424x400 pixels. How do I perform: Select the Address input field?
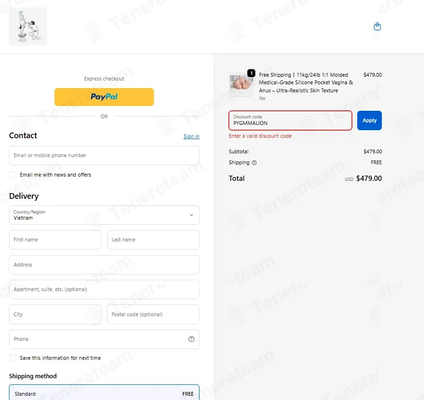[104, 265]
